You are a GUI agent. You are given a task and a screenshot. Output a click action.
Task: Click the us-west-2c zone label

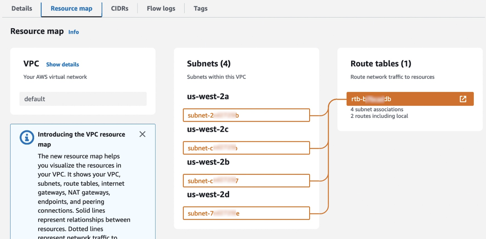pos(208,129)
